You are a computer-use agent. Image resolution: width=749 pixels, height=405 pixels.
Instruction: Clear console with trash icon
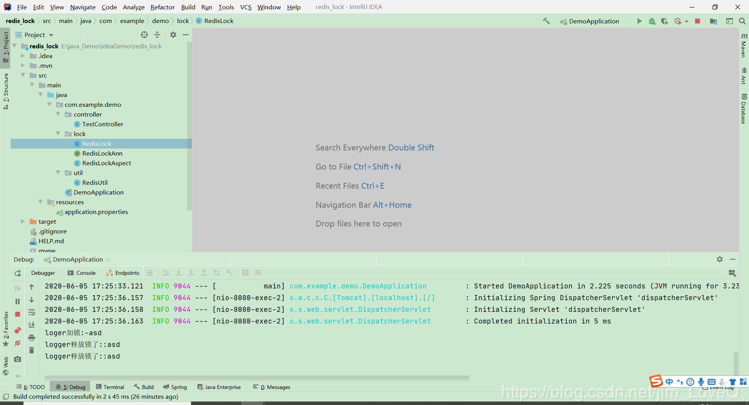(32, 350)
